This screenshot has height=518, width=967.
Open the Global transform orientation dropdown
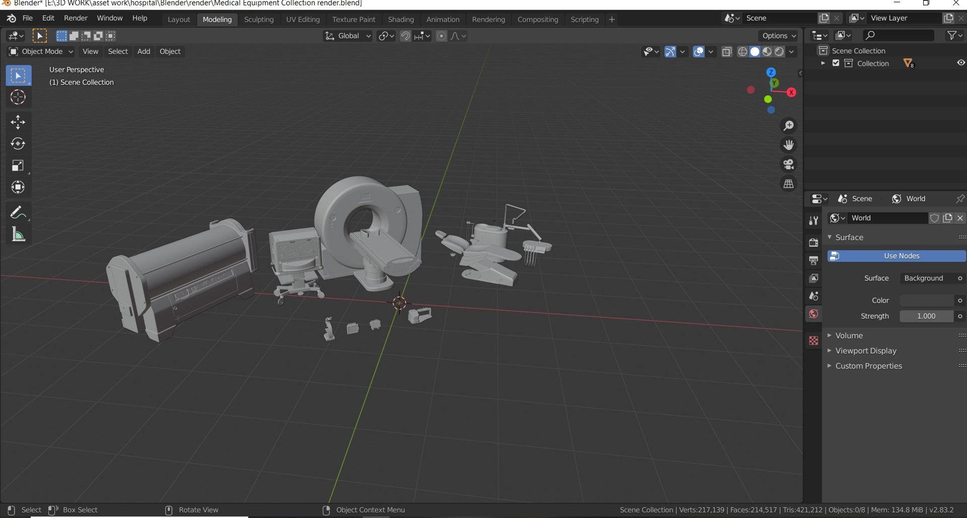click(x=348, y=36)
